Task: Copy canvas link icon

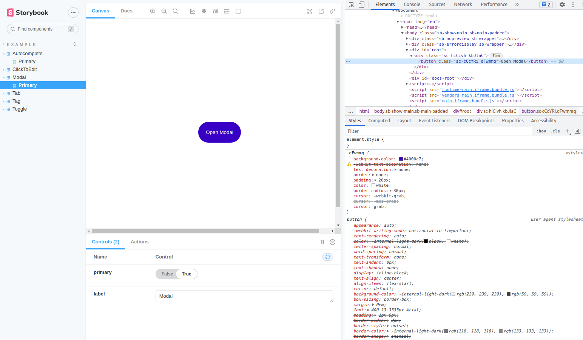Action: [332, 11]
